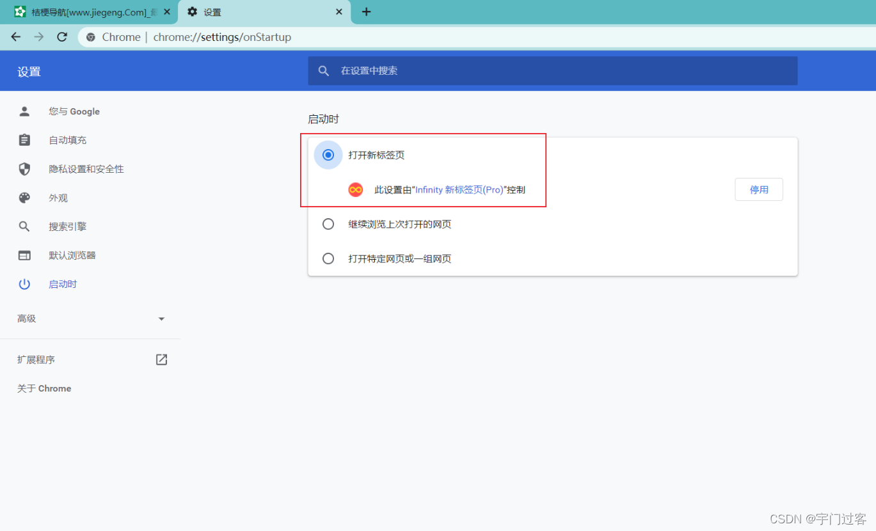Click the search magnifier icon in settings search

pyautogui.click(x=324, y=71)
